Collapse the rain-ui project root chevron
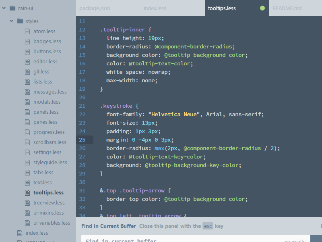 click(x=4, y=8)
